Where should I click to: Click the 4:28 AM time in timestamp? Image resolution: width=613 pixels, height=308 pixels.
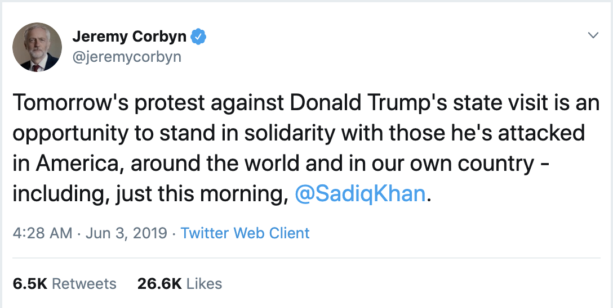(42, 233)
